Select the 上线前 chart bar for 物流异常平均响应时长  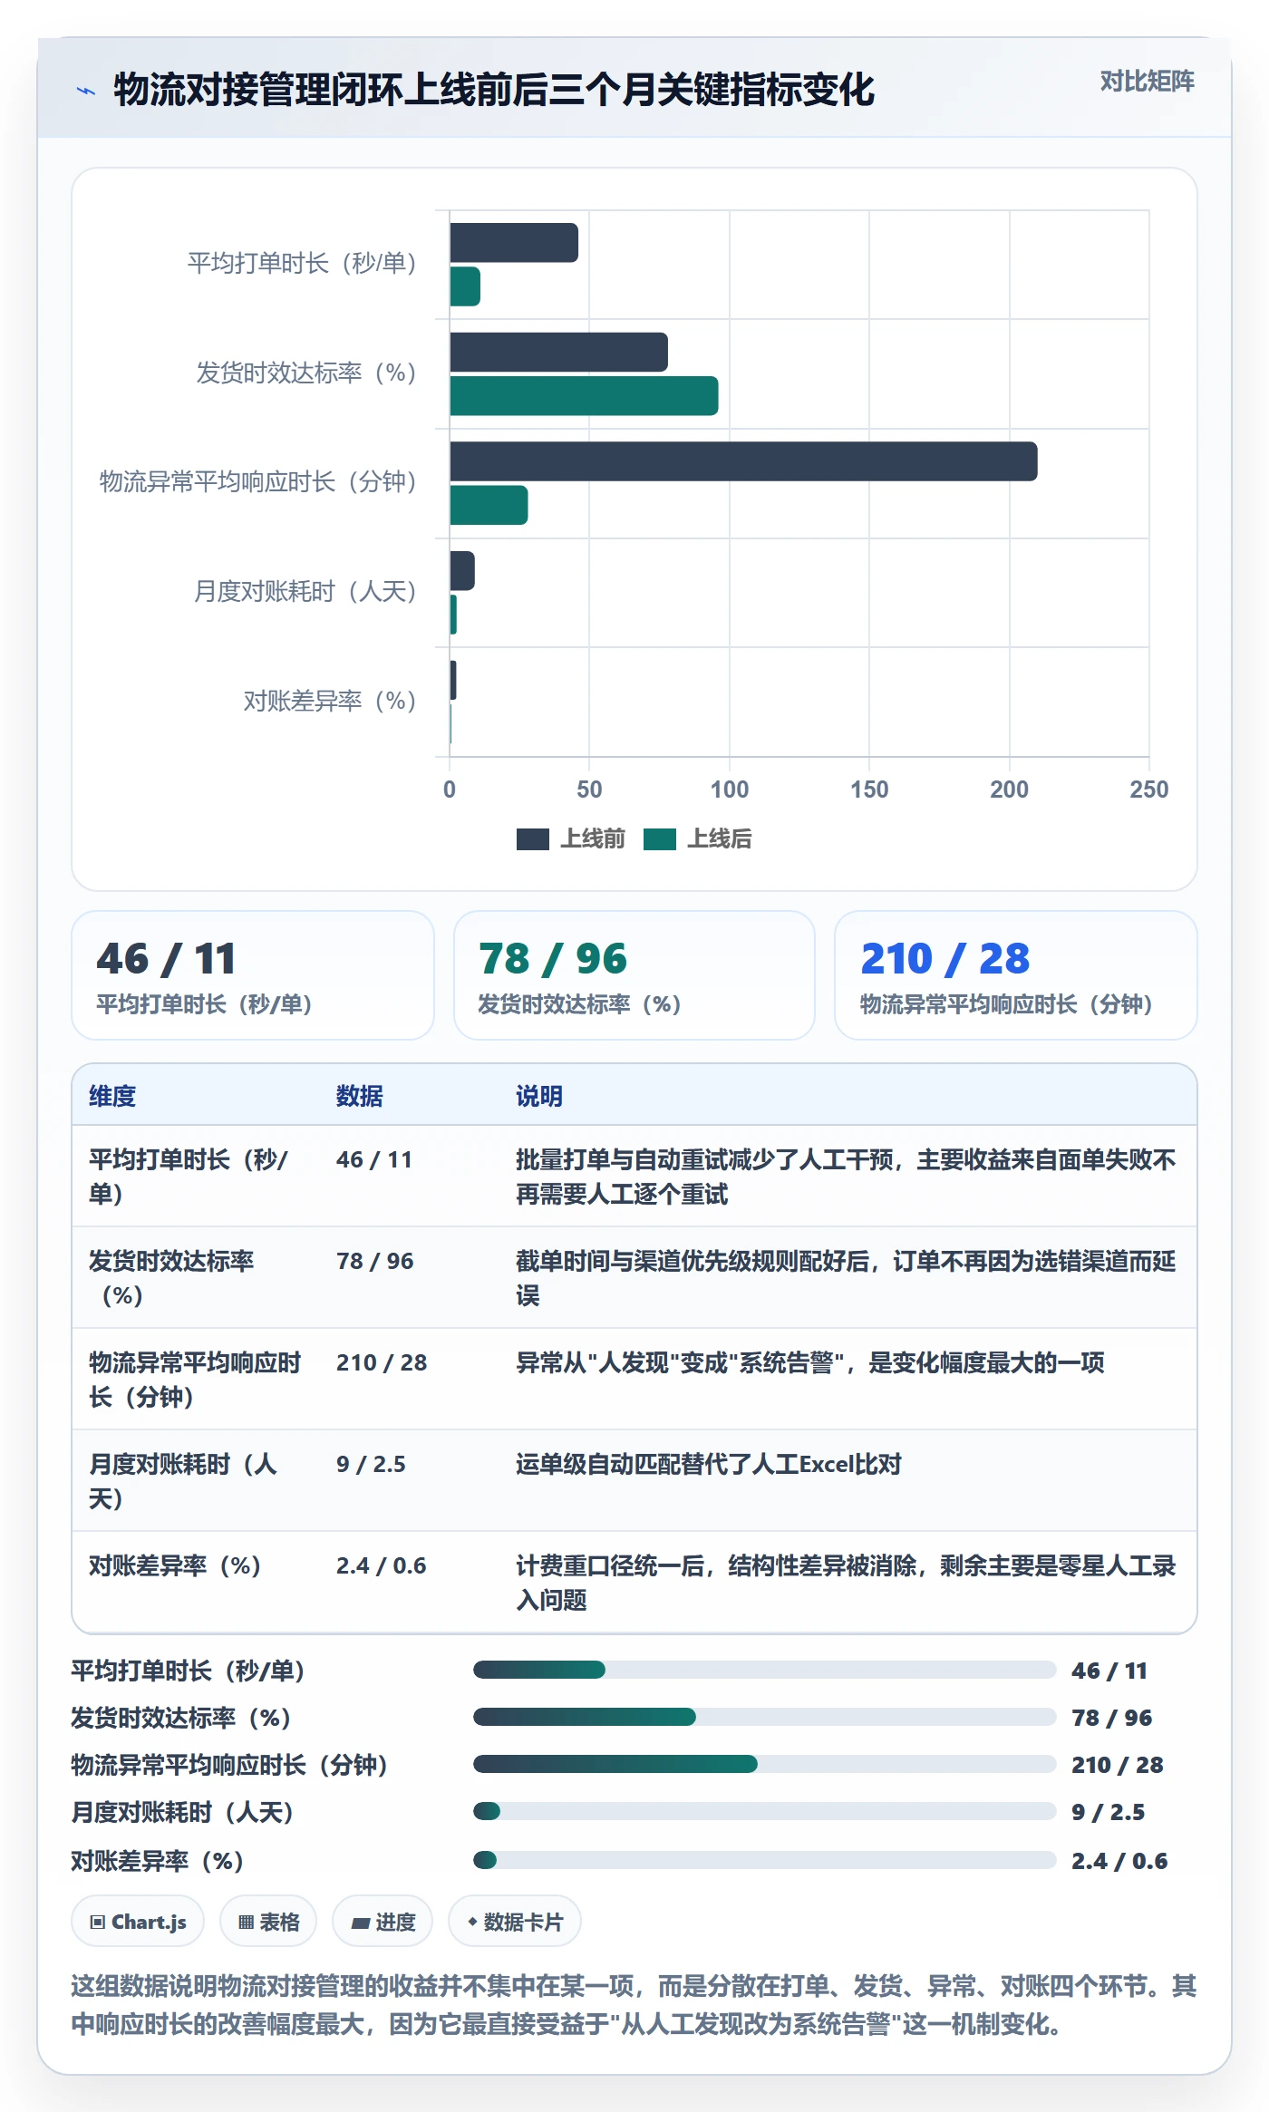tap(743, 461)
